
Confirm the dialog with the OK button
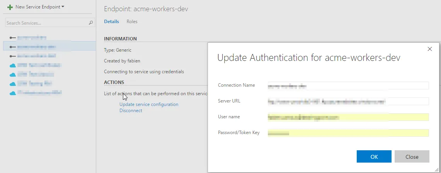(x=374, y=156)
